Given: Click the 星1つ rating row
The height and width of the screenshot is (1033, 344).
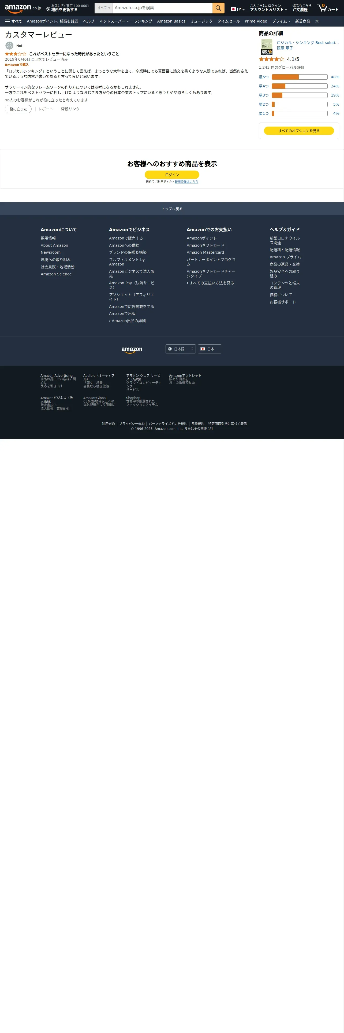Looking at the screenshot, I should pos(299,113).
